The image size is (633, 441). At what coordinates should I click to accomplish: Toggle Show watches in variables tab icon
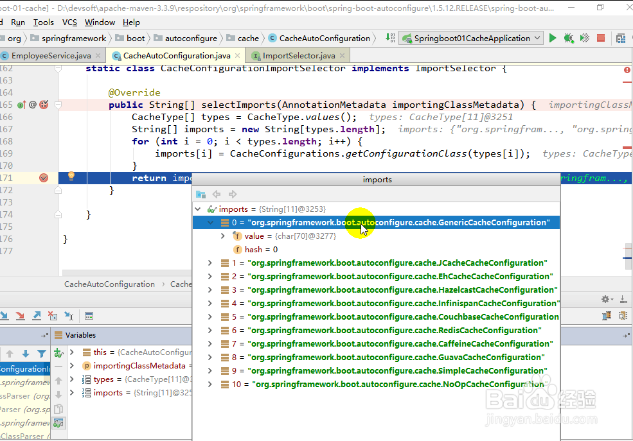pos(58,423)
